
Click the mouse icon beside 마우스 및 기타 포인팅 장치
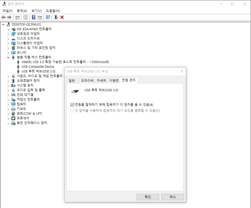[13, 48]
